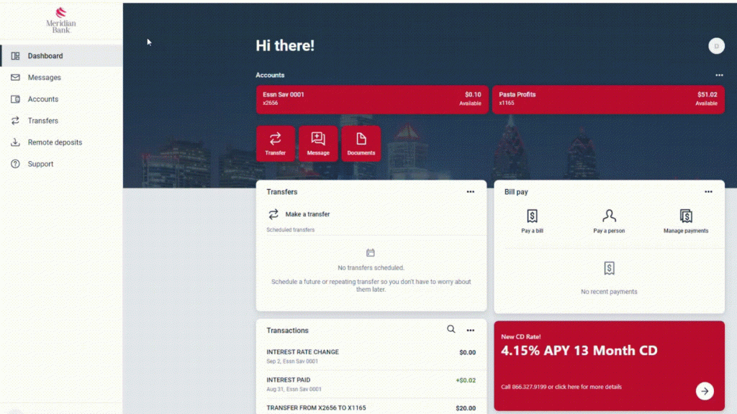The image size is (737, 414).
Task: Expand the Accounts options ellipsis menu
Action: click(x=719, y=75)
